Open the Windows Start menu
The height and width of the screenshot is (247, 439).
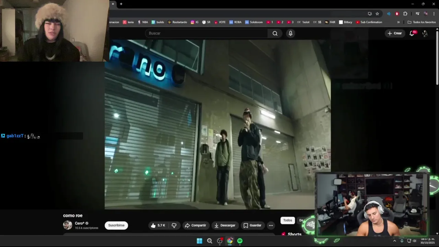[x=199, y=241]
